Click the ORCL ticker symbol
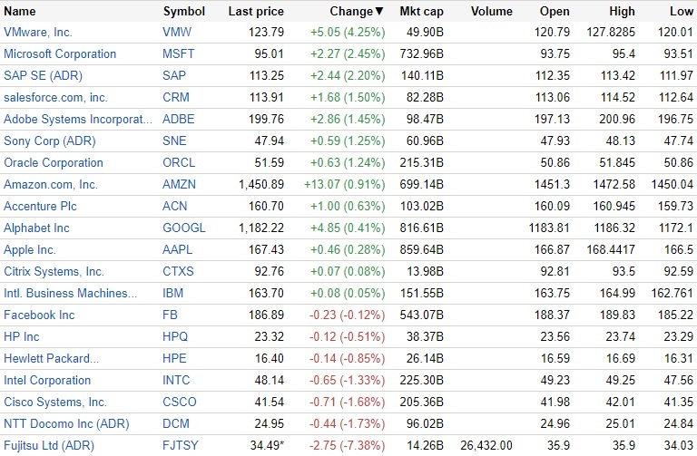The width and height of the screenshot is (697, 456). [x=179, y=163]
